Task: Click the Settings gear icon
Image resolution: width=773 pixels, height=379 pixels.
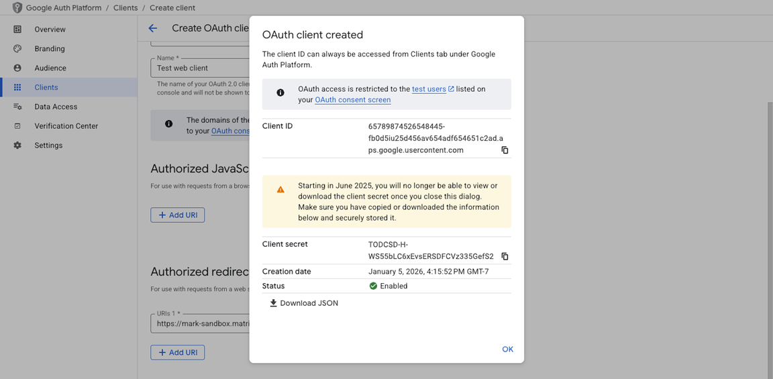Action: (17, 146)
